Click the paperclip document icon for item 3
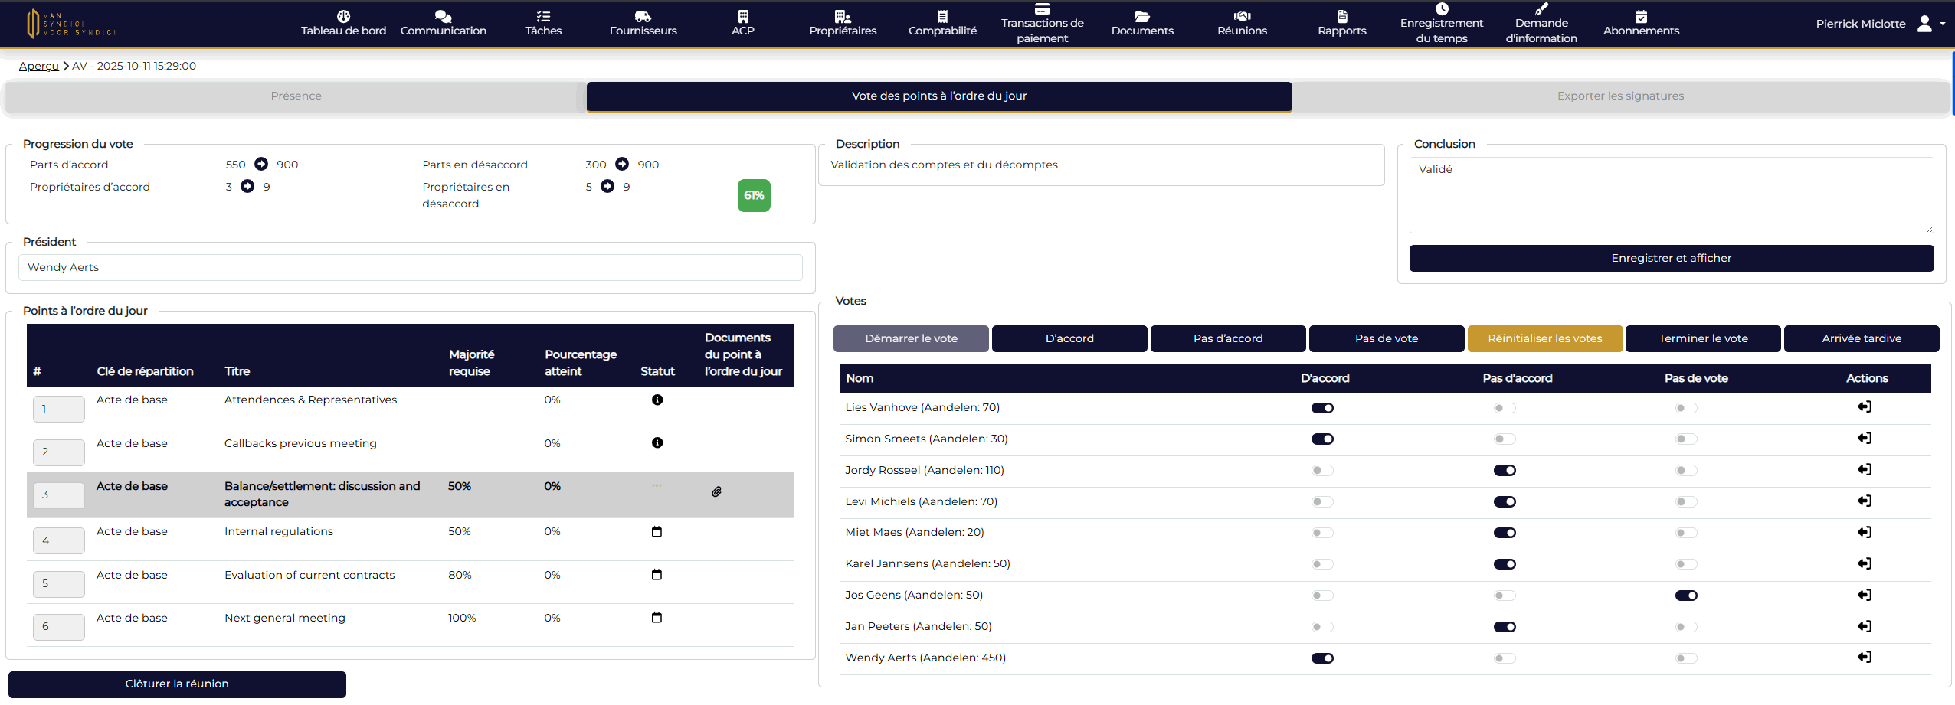Viewport: 1955px width, 705px height. (x=716, y=491)
